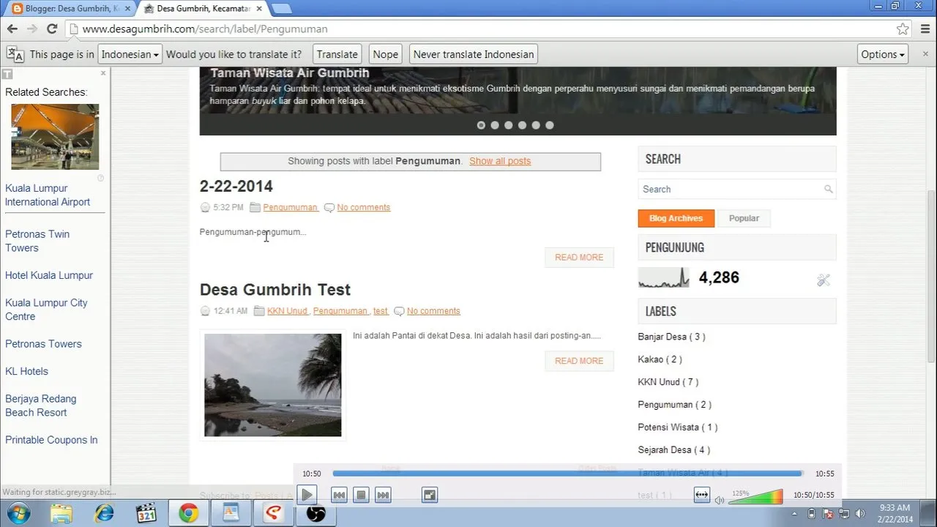Click the OBS icon in the taskbar
The height and width of the screenshot is (527, 937).
pyautogui.click(x=316, y=513)
